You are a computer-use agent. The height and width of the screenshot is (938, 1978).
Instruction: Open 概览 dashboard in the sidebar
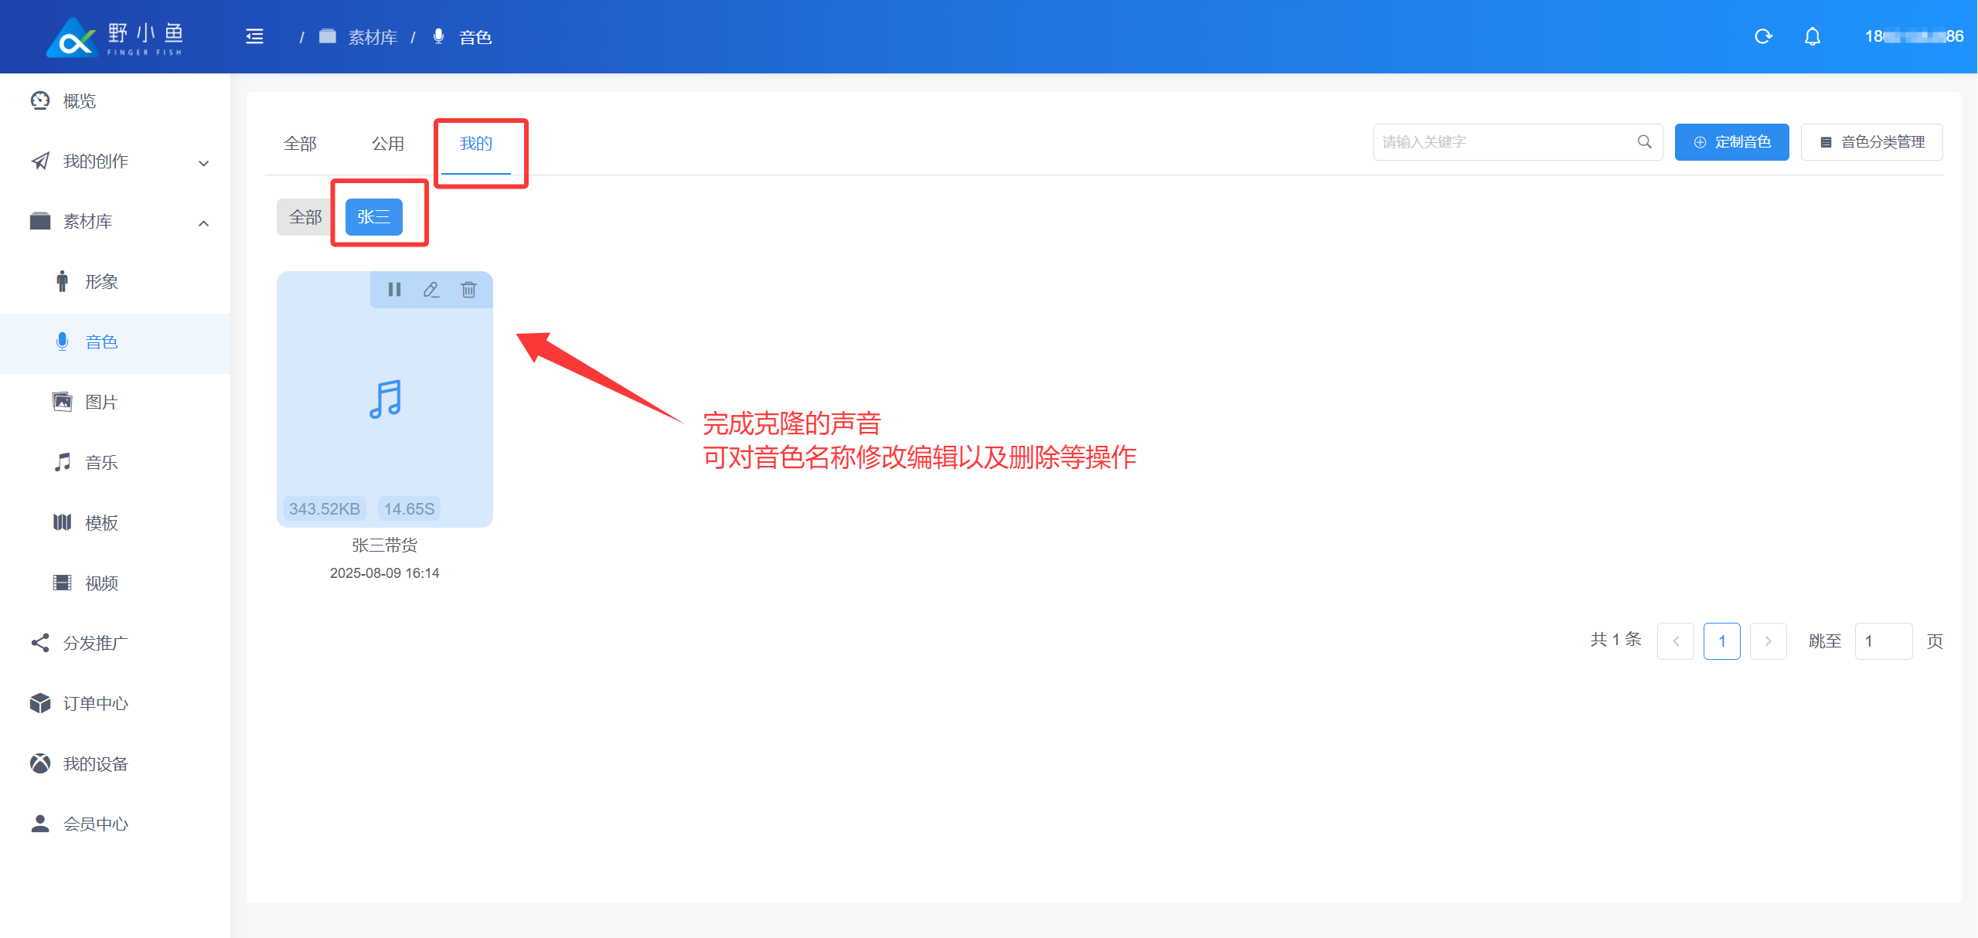pos(79,101)
